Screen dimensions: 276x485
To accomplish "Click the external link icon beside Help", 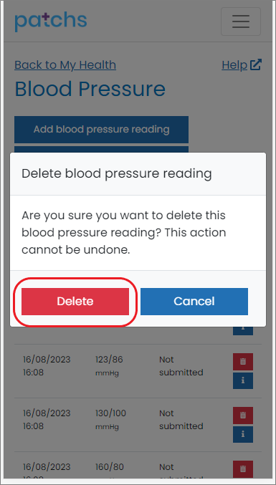I will coord(256,64).
